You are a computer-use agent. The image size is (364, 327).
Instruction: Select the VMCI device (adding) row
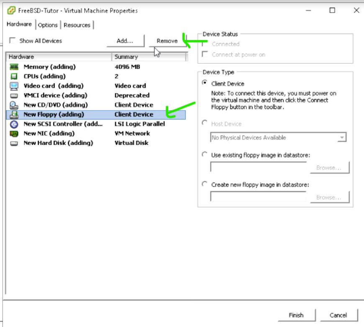coord(96,96)
